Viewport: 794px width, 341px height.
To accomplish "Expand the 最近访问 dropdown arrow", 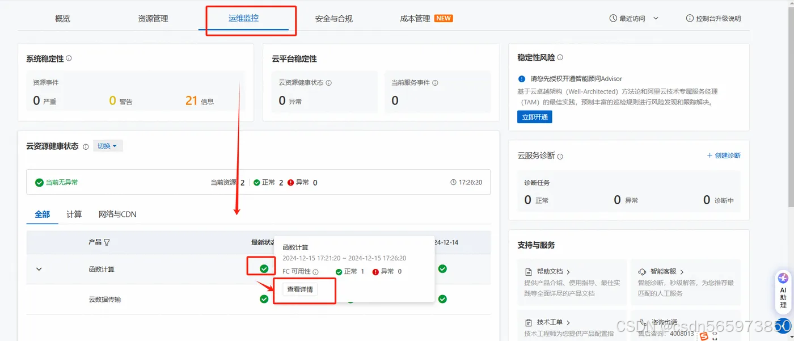I will pyautogui.click(x=656, y=18).
